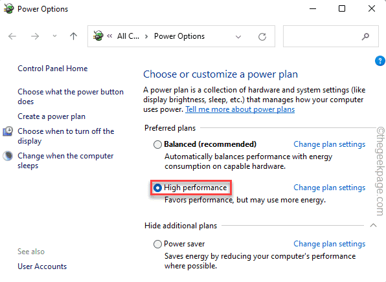386x282 pixels.
Task: Click the 'Choose or customize a power plan' heading
Action: [x=221, y=74]
